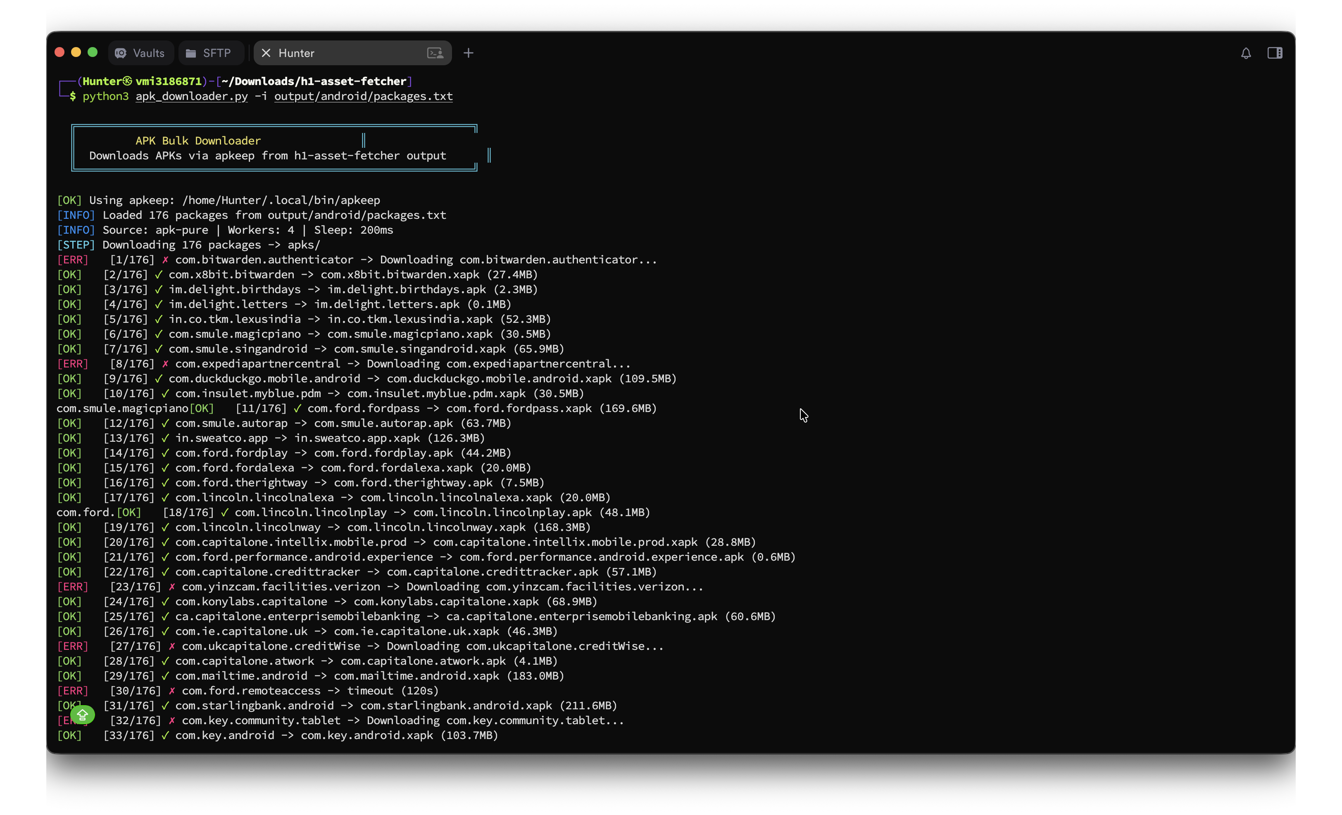Click the red close window button
This screenshot has height=815, width=1342.
60,52
